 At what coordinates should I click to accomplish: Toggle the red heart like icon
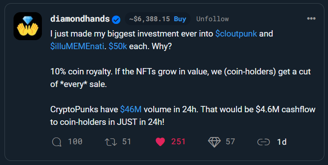(x=160, y=142)
